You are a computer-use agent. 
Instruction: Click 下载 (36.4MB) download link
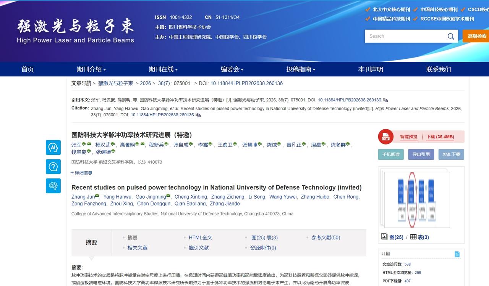tap(440, 137)
